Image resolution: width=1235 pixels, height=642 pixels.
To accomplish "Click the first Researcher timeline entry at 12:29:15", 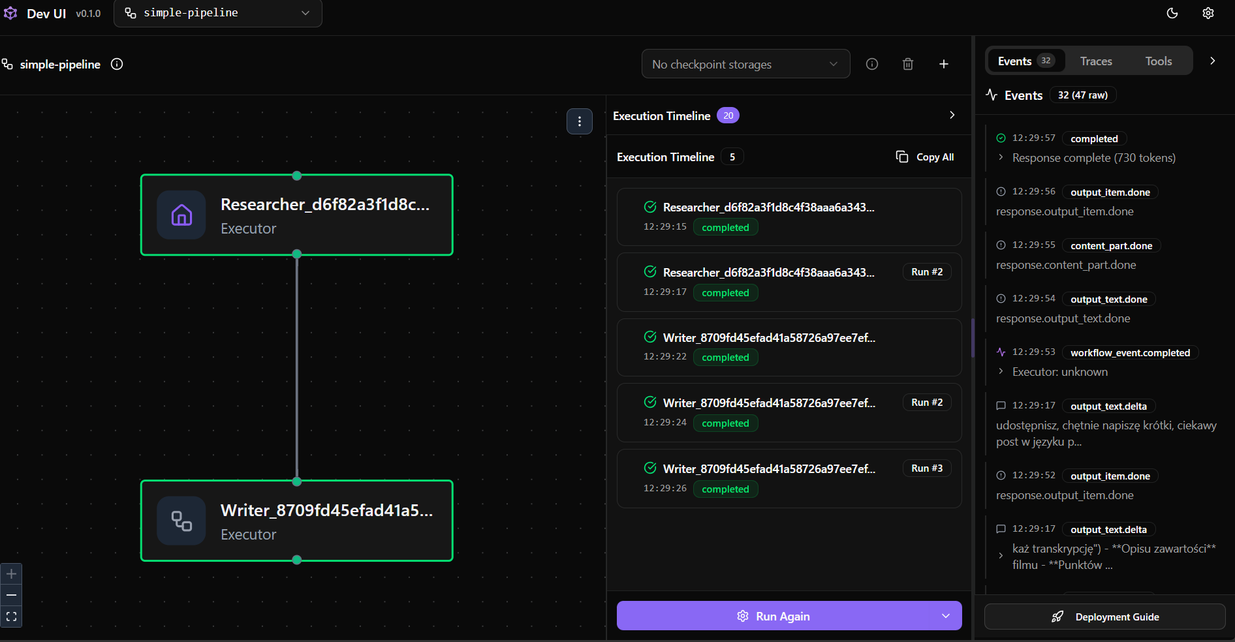I will (x=789, y=217).
